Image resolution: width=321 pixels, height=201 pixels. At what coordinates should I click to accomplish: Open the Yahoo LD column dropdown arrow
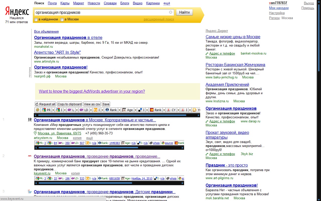pyautogui.click(x=91, y=110)
